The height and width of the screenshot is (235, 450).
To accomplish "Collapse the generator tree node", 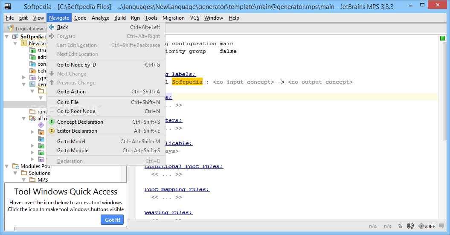I will [24, 84].
